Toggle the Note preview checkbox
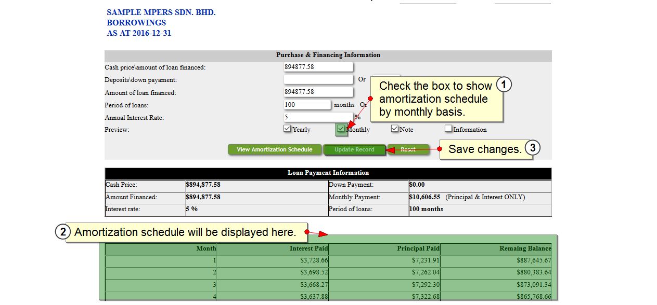The height and width of the screenshot is (305, 657). click(395, 129)
